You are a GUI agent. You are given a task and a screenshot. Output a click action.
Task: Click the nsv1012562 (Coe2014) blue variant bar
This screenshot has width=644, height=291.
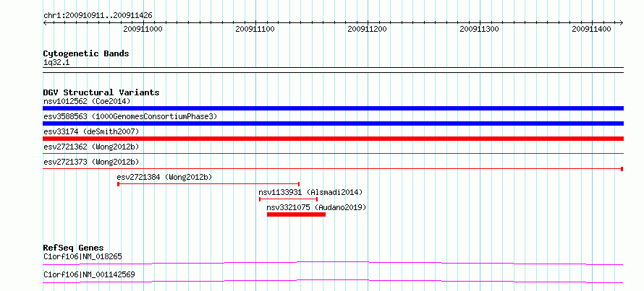click(333, 108)
